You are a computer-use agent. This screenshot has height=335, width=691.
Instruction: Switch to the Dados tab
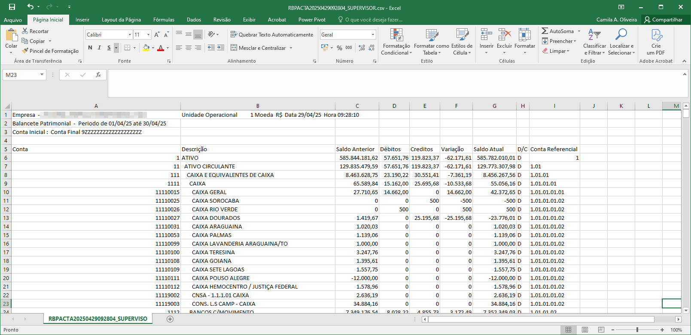click(x=194, y=20)
